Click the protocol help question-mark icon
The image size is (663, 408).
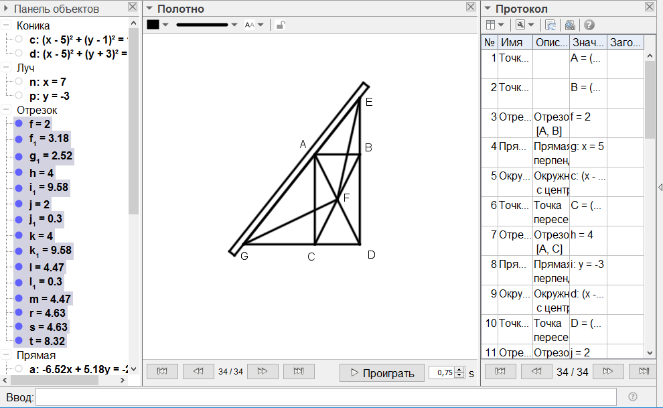tap(589, 25)
